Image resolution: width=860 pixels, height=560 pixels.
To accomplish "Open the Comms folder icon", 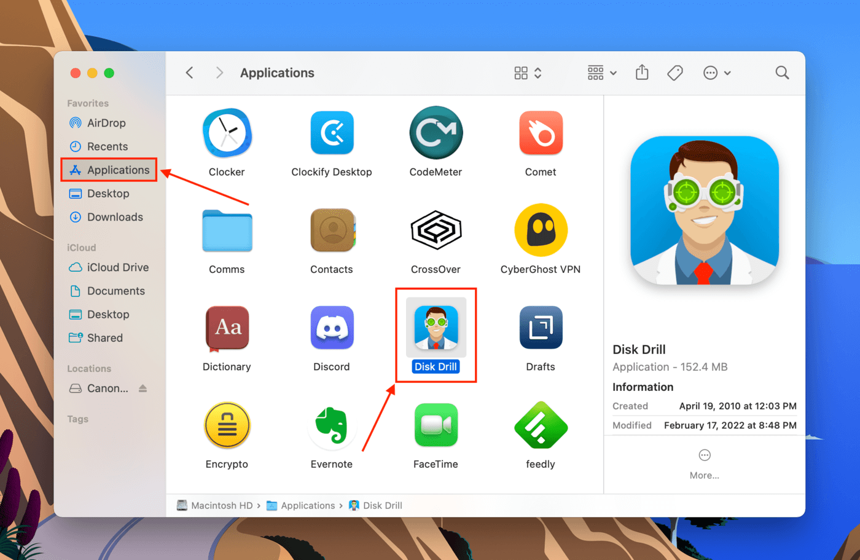I will [x=227, y=231].
